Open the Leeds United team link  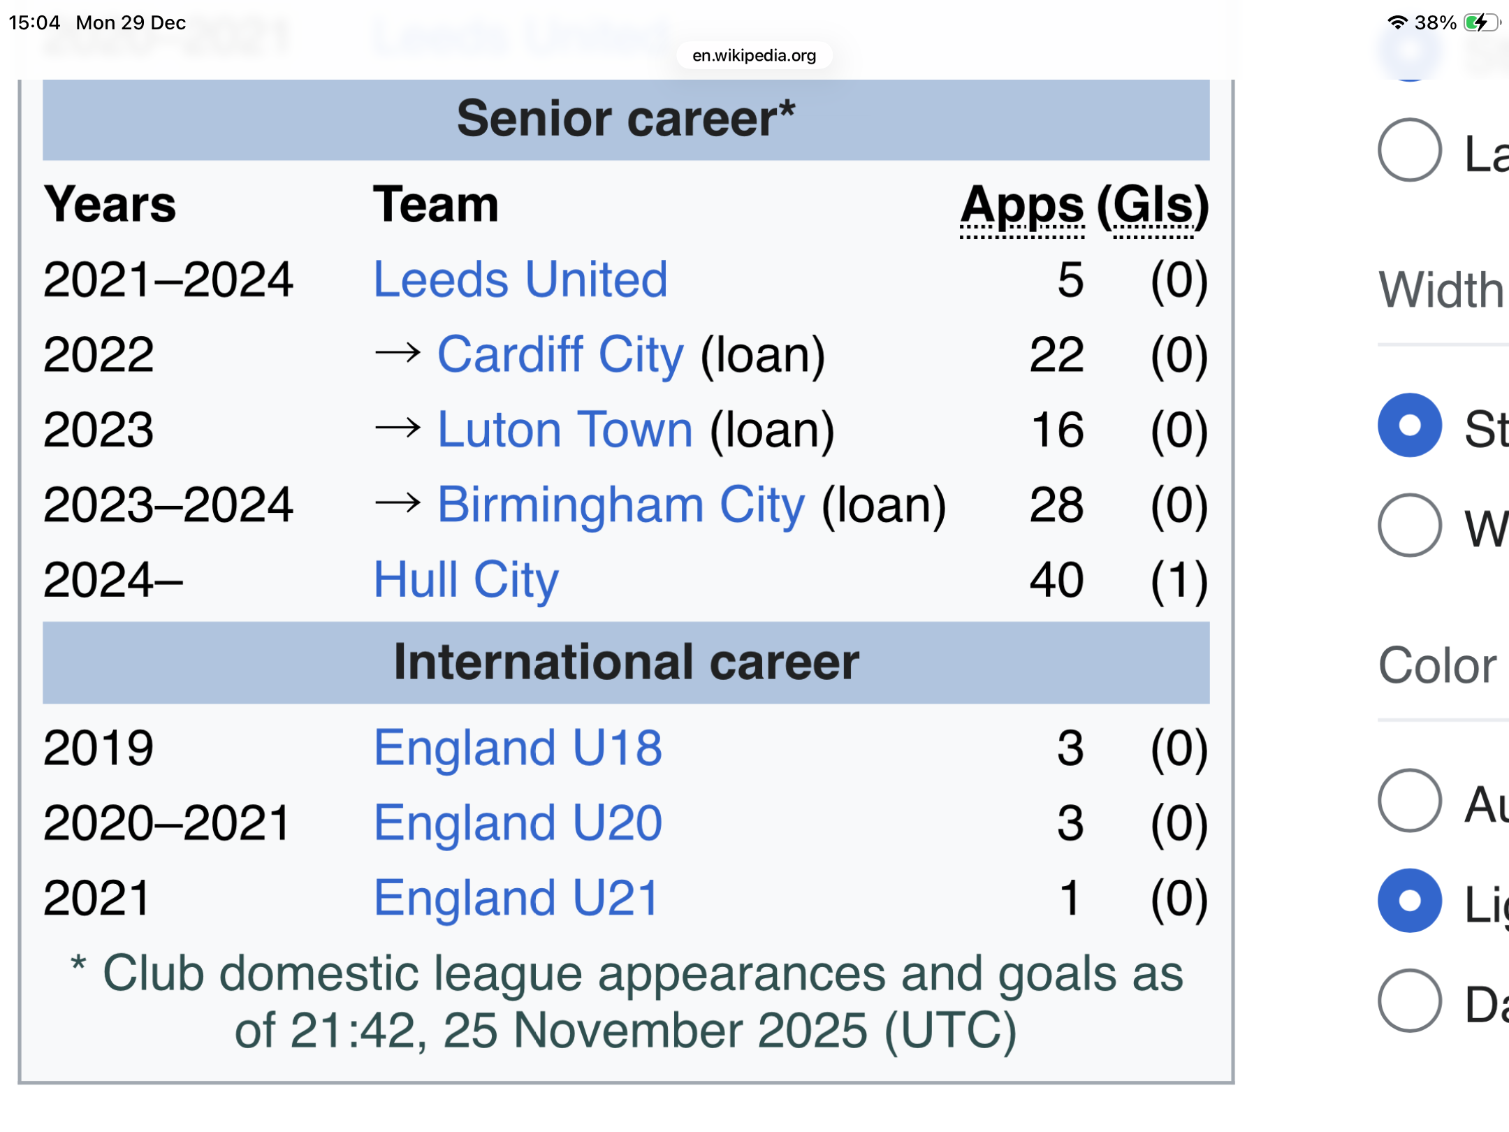point(520,280)
